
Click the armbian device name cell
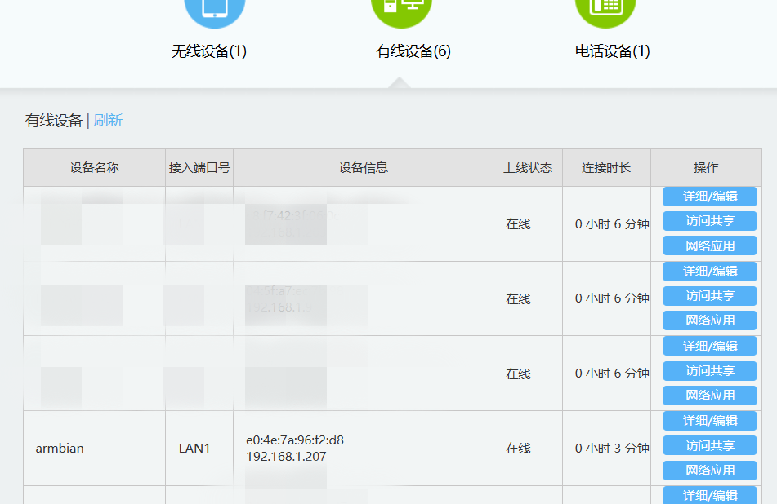[x=60, y=449]
